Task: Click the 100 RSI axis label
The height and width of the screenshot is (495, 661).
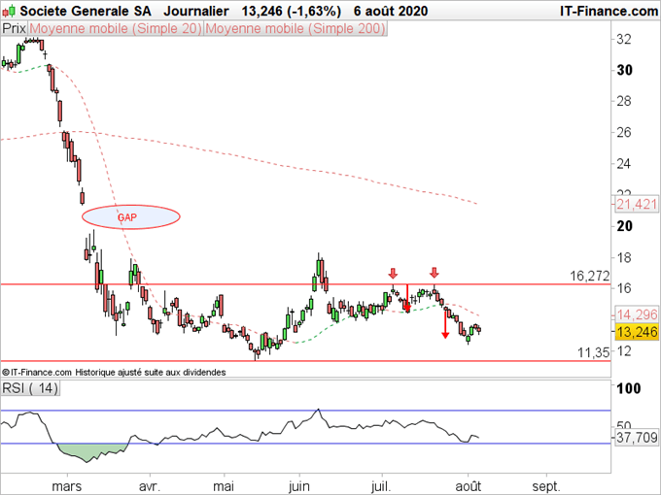Action: tap(629, 388)
